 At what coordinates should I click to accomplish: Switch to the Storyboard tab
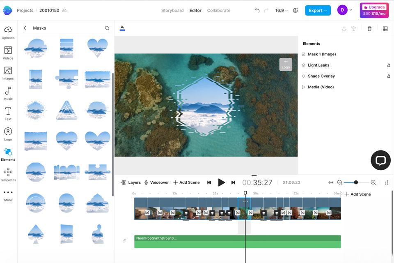172,10
